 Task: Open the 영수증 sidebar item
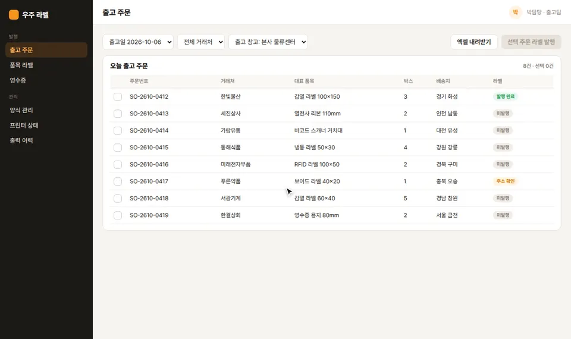click(46, 80)
